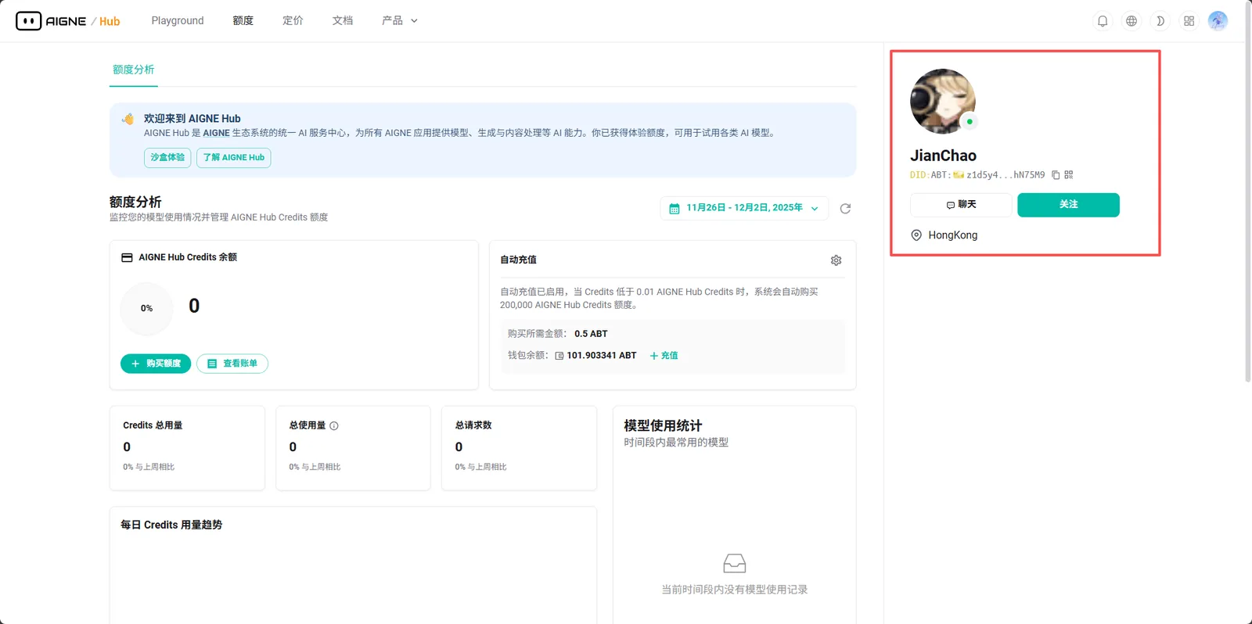The width and height of the screenshot is (1252, 624).
Task: Click the location pin next to HongKong
Action: 916,235
